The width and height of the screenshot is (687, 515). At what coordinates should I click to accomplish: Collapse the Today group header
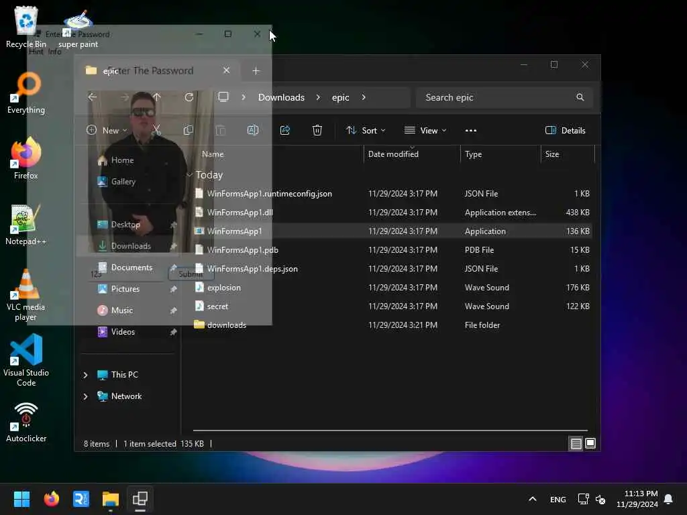[x=190, y=175]
